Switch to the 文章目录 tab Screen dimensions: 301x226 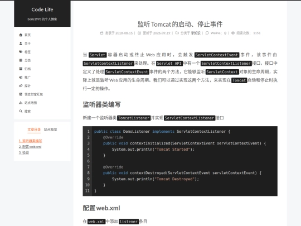pos(34,129)
